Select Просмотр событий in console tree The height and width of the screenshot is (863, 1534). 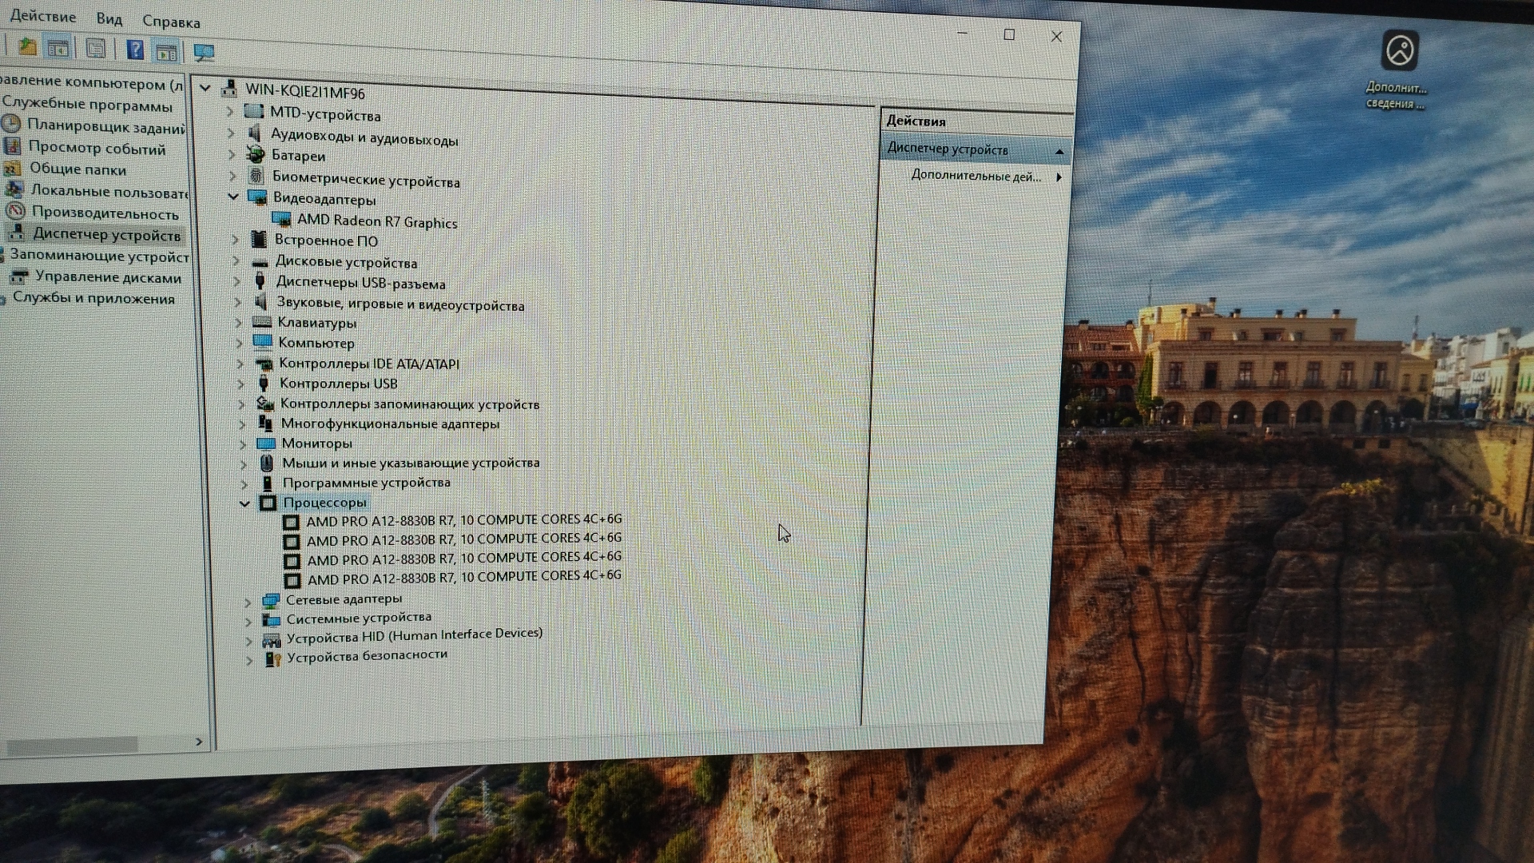point(97,149)
